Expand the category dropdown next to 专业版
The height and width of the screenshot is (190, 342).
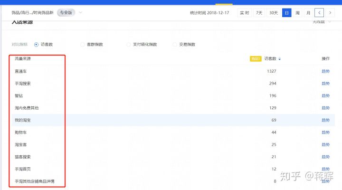(x=80, y=13)
